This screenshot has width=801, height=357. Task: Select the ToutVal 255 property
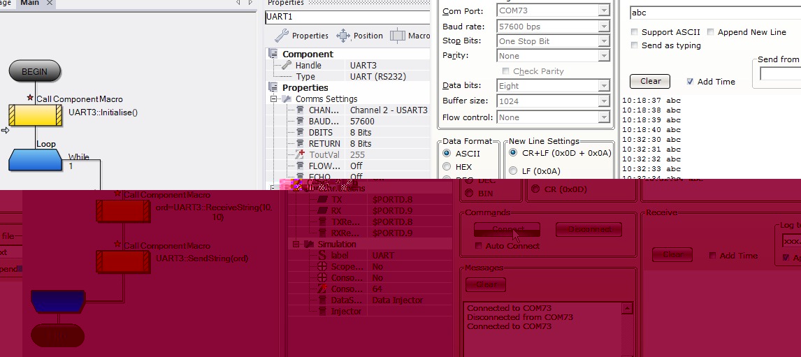[x=347, y=155]
